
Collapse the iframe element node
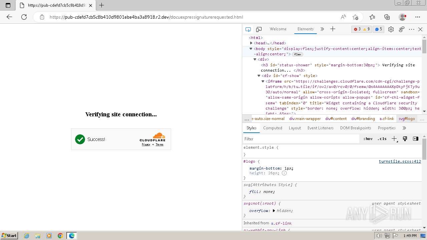coord(263,81)
